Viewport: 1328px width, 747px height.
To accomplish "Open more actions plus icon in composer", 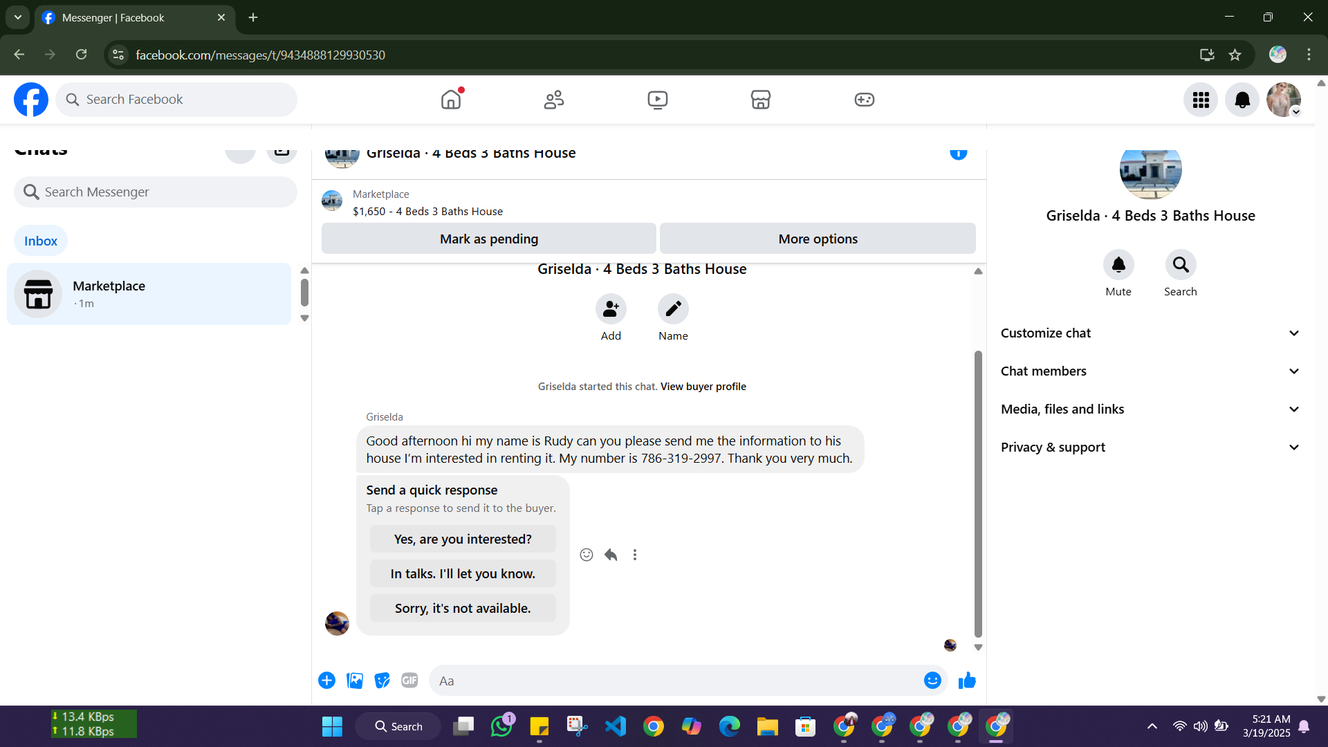I will tap(327, 681).
